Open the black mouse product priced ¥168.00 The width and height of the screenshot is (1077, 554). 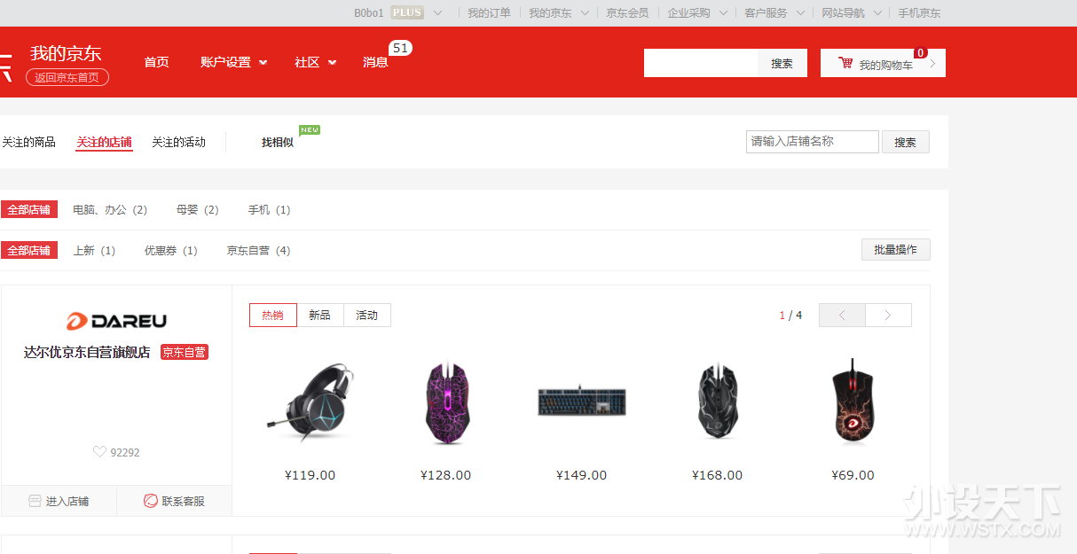click(717, 401)
